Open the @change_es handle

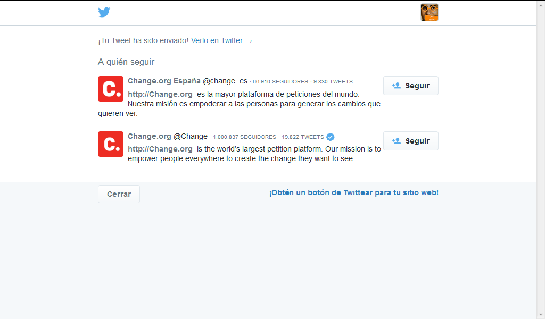pyautogui.click(x=225, y=81)
